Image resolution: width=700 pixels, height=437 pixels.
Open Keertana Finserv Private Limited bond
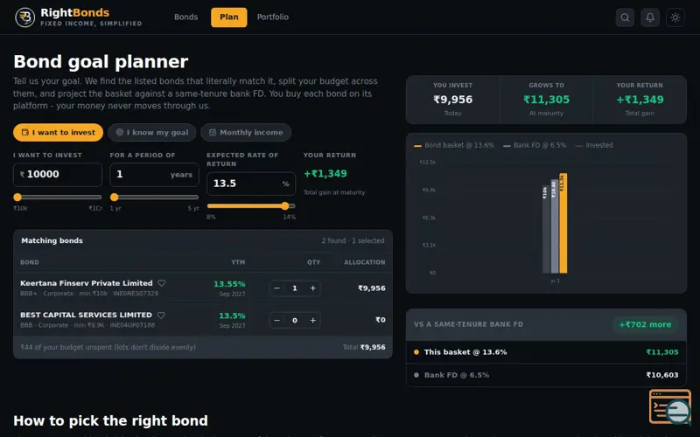coord(86,283)
